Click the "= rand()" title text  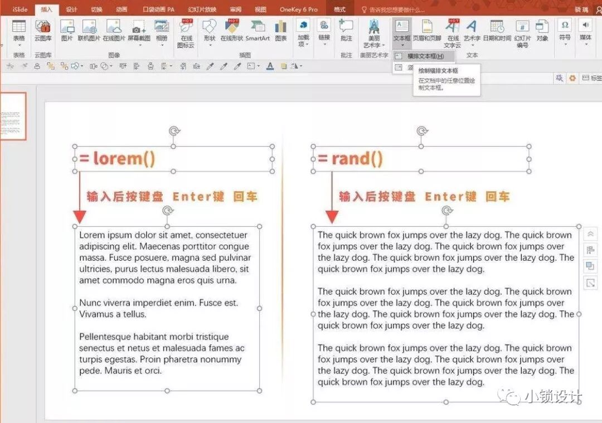351,158
